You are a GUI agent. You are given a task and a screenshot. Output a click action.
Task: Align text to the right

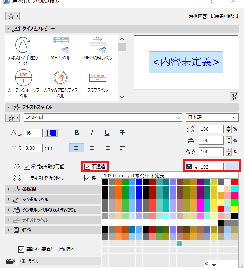(107, 148)
